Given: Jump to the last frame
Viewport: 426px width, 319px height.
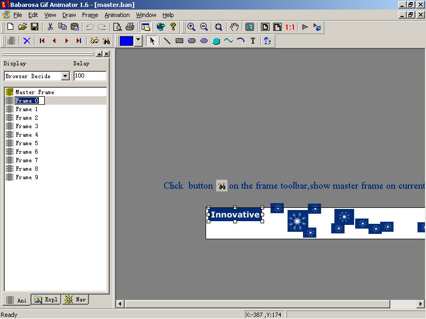Looking at the screenshot, I should [x=79, y=41].
